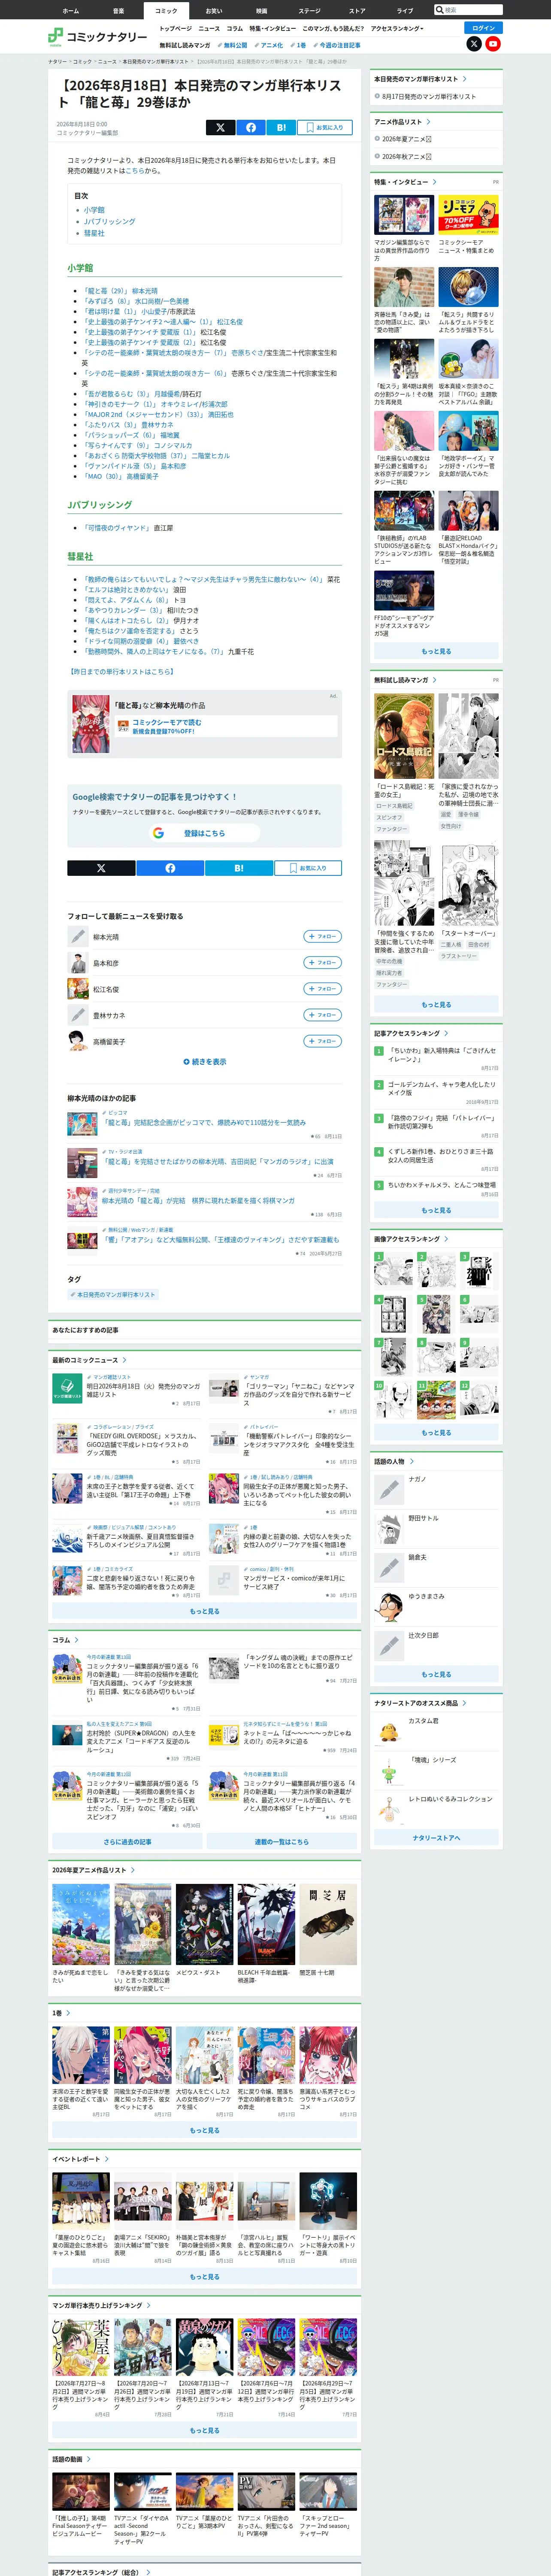Open the ナガノ profile pen icon
Image resolution: width=551 pixels, height=2576 pixels.
click(x=388, y=1490)
